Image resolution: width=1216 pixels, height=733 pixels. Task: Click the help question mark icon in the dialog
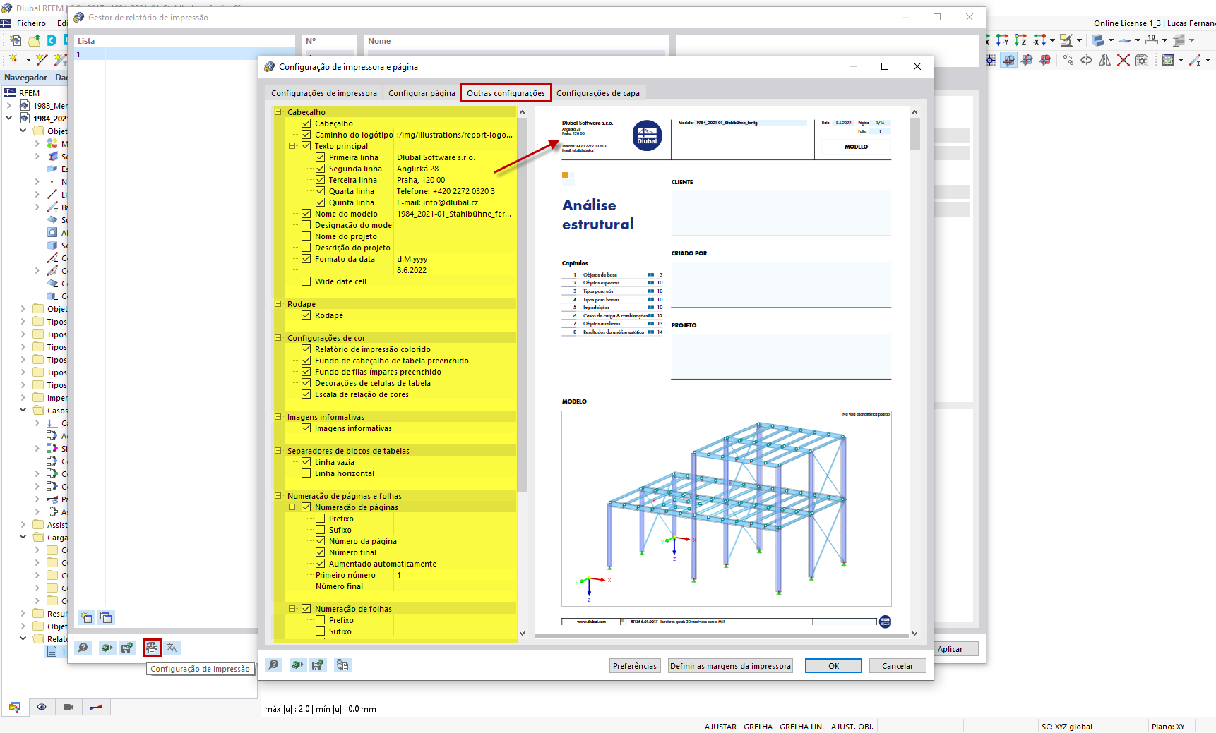pyautogui.click(x=274, y=665)
